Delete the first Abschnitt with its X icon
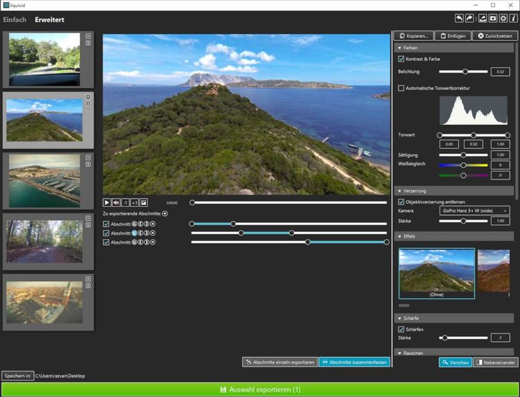520x397 pixels. pos(153,224)
